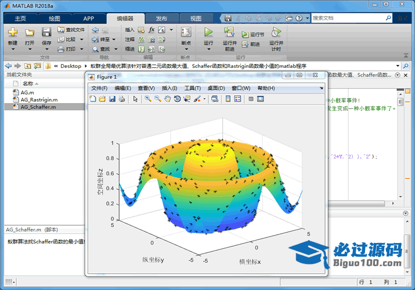Sort files by 名称 column header

28,84
